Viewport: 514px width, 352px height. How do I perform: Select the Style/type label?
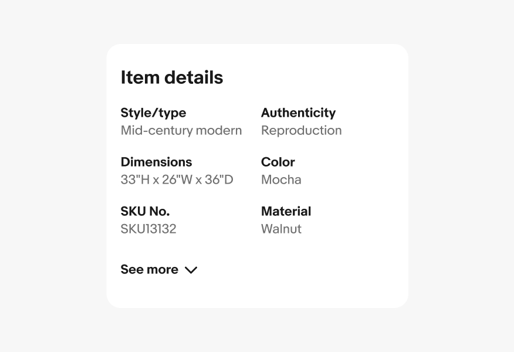[x=153, y=113]
